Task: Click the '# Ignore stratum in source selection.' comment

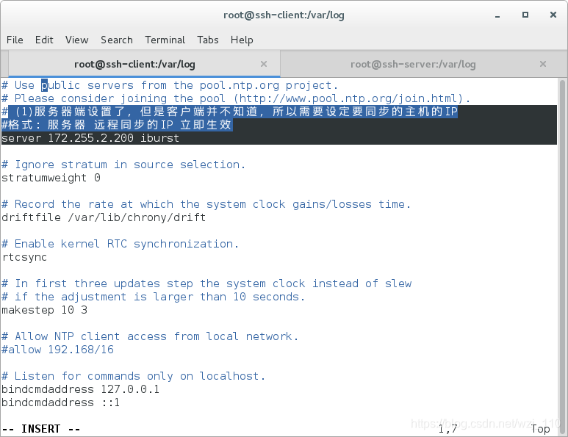Action: pos(123,165)
